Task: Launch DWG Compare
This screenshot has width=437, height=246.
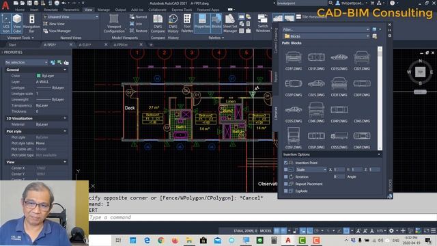Action: coord(158,24)
